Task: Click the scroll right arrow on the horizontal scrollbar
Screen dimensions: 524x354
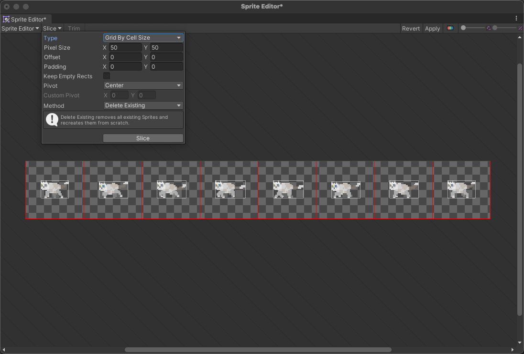Action: 513,350
